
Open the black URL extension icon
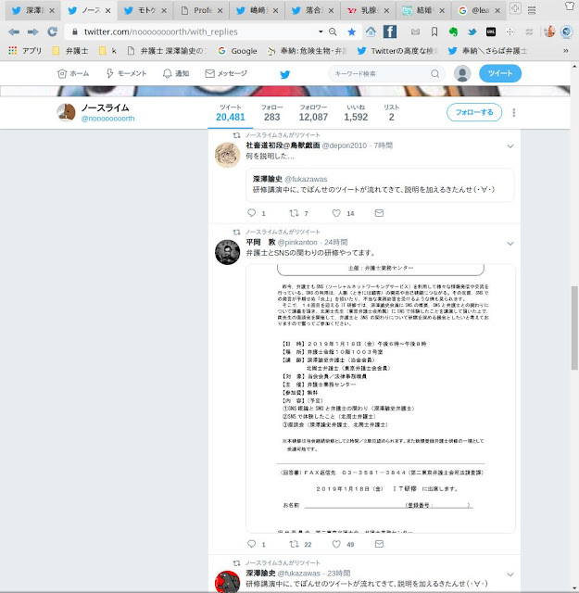[x=491, y=32]
